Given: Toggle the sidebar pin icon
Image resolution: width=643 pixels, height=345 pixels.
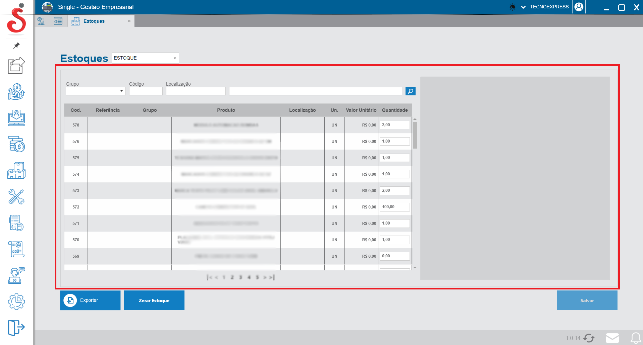Looking at the screenshot, I should click(16, 46).
